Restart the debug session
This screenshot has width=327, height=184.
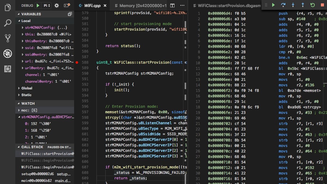[313, 5]
